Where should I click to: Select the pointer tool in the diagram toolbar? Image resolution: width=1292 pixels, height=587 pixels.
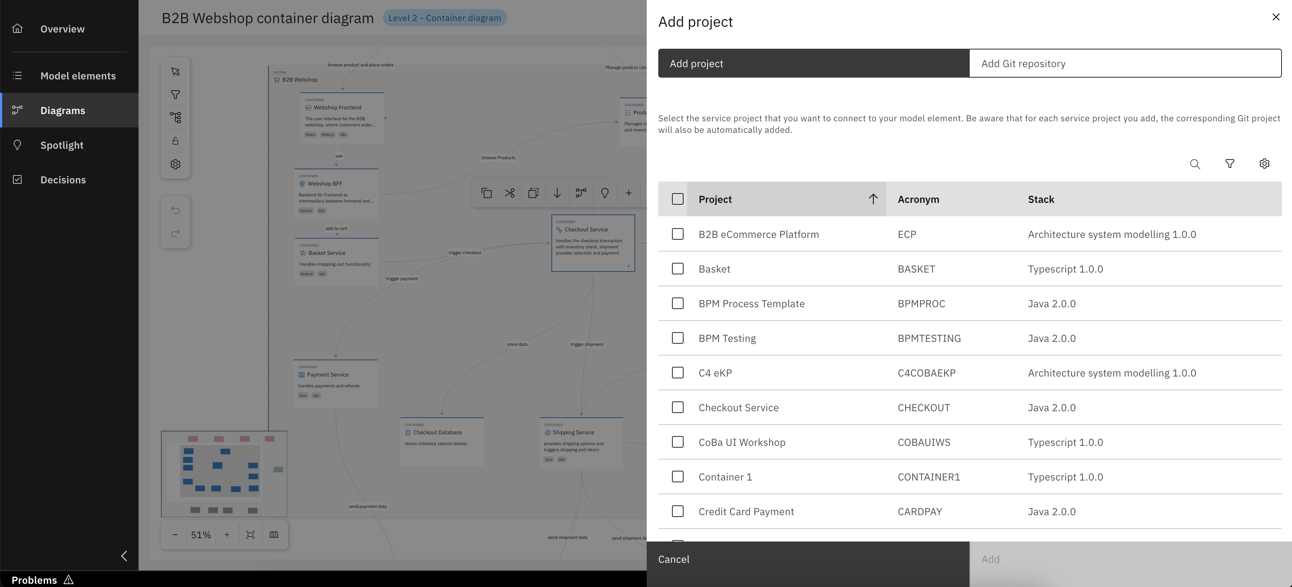[175, 72]
